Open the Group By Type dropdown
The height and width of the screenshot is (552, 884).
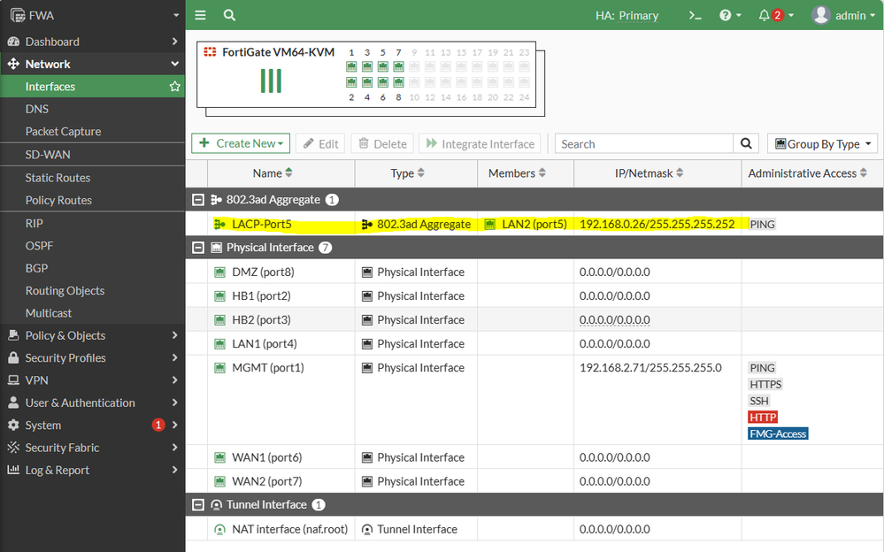pos(822,143)
